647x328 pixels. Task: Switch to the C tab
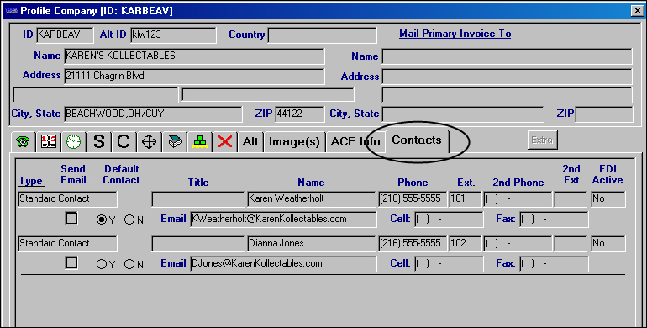tap(124, 141)
